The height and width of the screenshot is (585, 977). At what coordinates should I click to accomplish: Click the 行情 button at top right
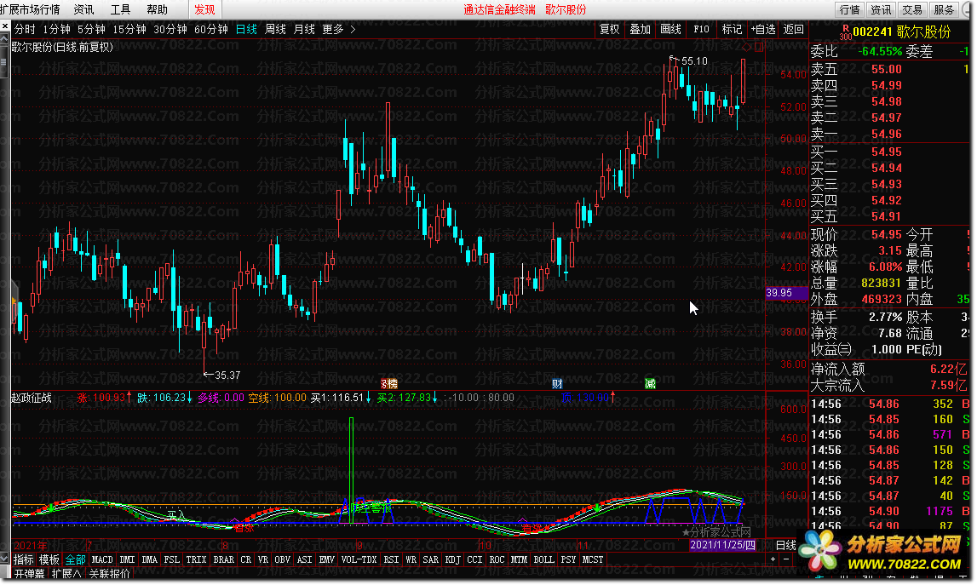pos(849,9)
